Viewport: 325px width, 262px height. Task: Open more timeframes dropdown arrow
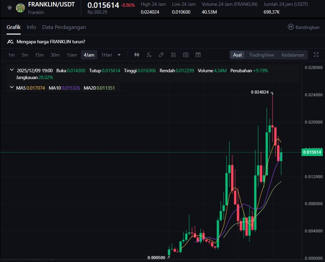(x=119, y=55)
